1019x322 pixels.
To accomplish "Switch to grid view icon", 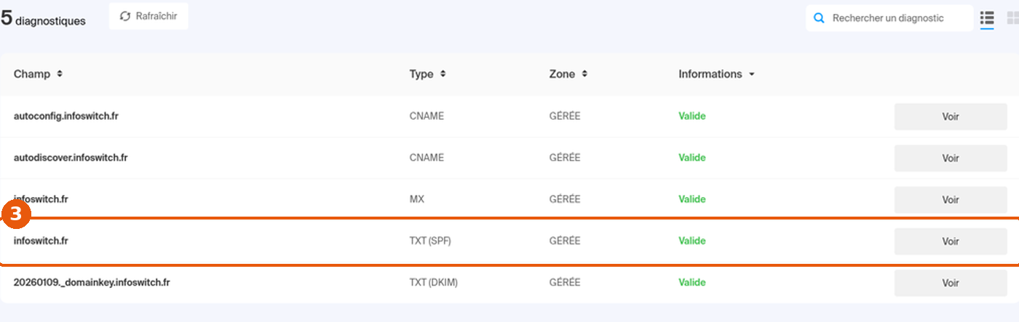I will tap(1012, 18).
